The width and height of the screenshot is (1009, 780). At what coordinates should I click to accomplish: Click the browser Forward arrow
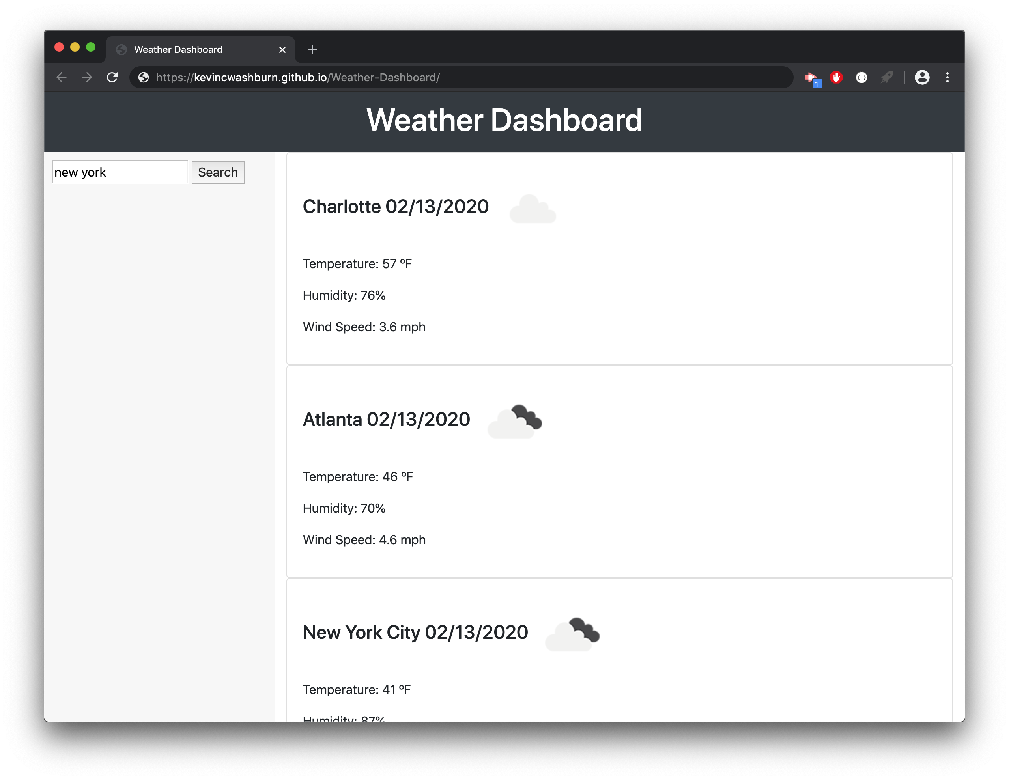pos(87,77)
